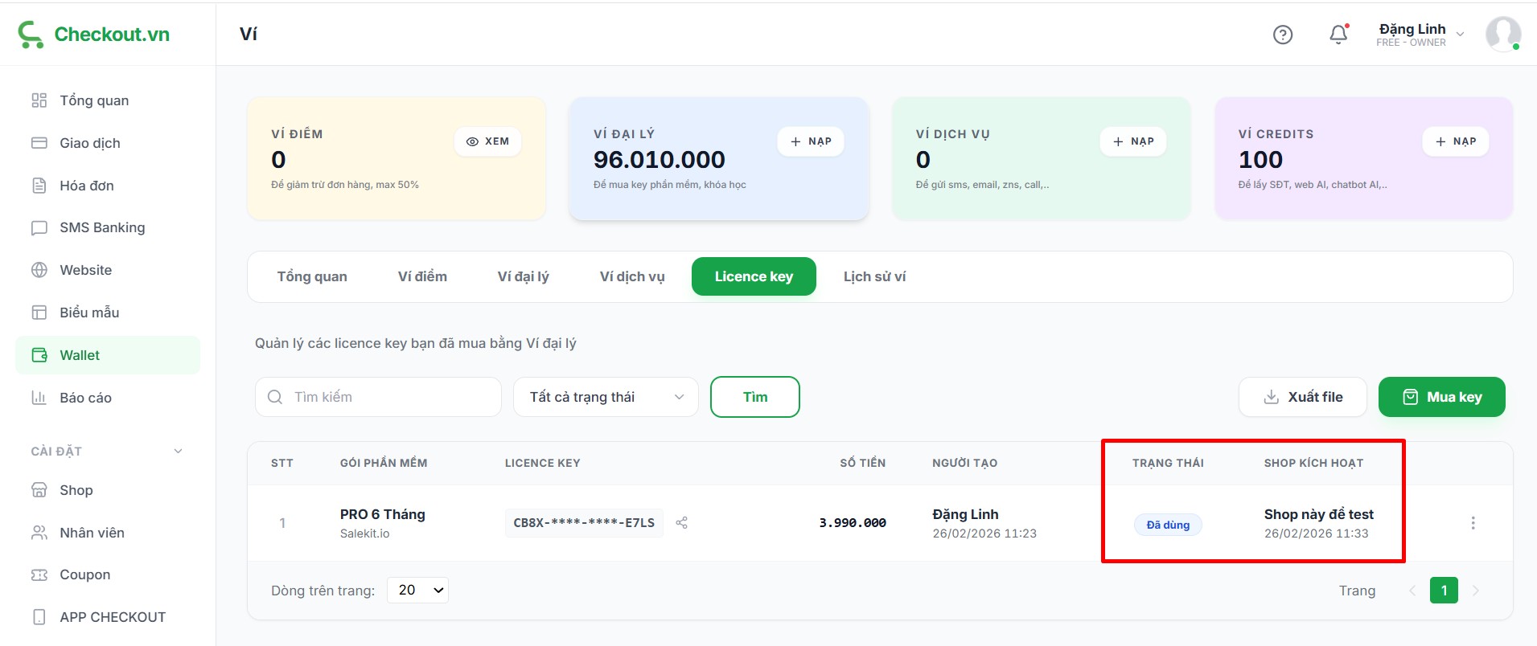Image resolution: width=1537 pixels, height=646 pixels.
Task: Click the Xuất file export button
Action: (x=1302, y=397)
